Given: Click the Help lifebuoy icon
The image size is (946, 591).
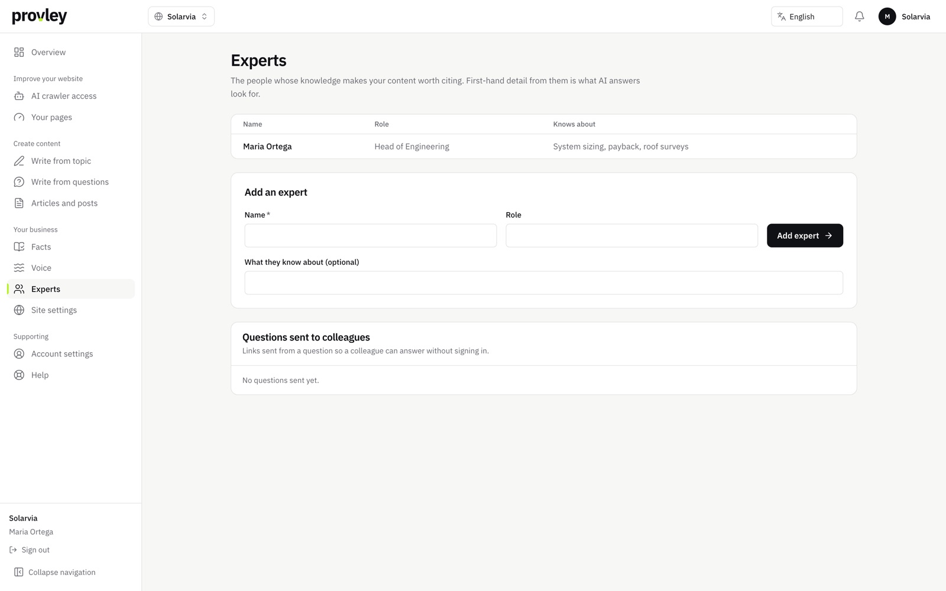Looking at the screenshot, I should pyautogui.click(x=19, y=375).
